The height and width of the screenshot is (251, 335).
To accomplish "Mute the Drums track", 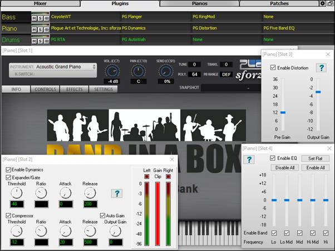I will click(34, 41).
